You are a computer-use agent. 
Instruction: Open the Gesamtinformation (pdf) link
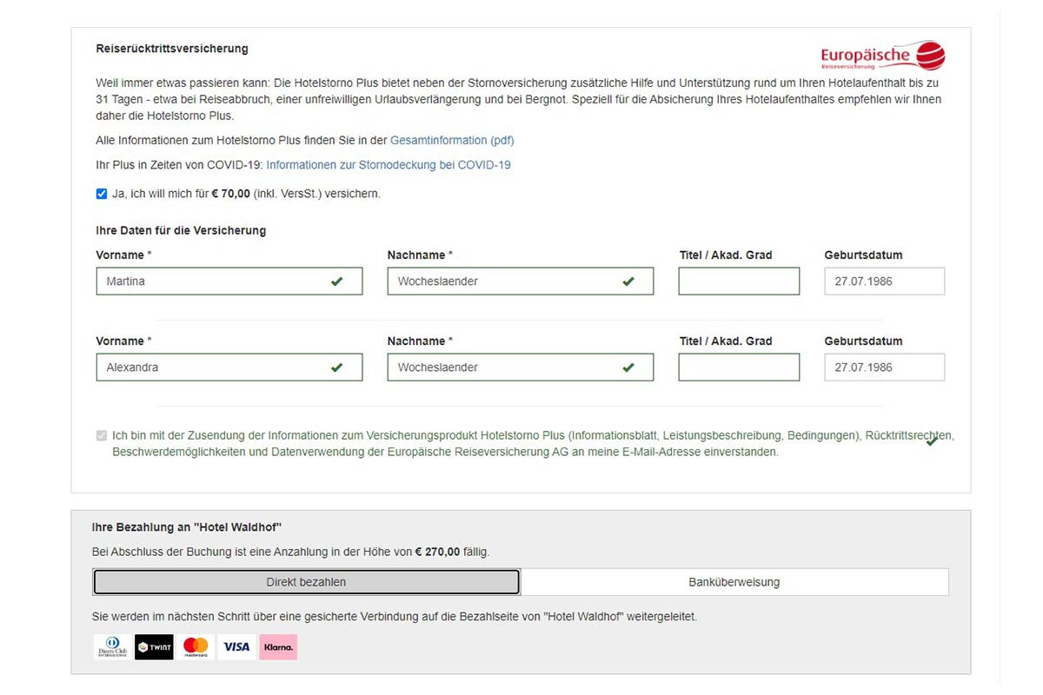click(452, 140)
